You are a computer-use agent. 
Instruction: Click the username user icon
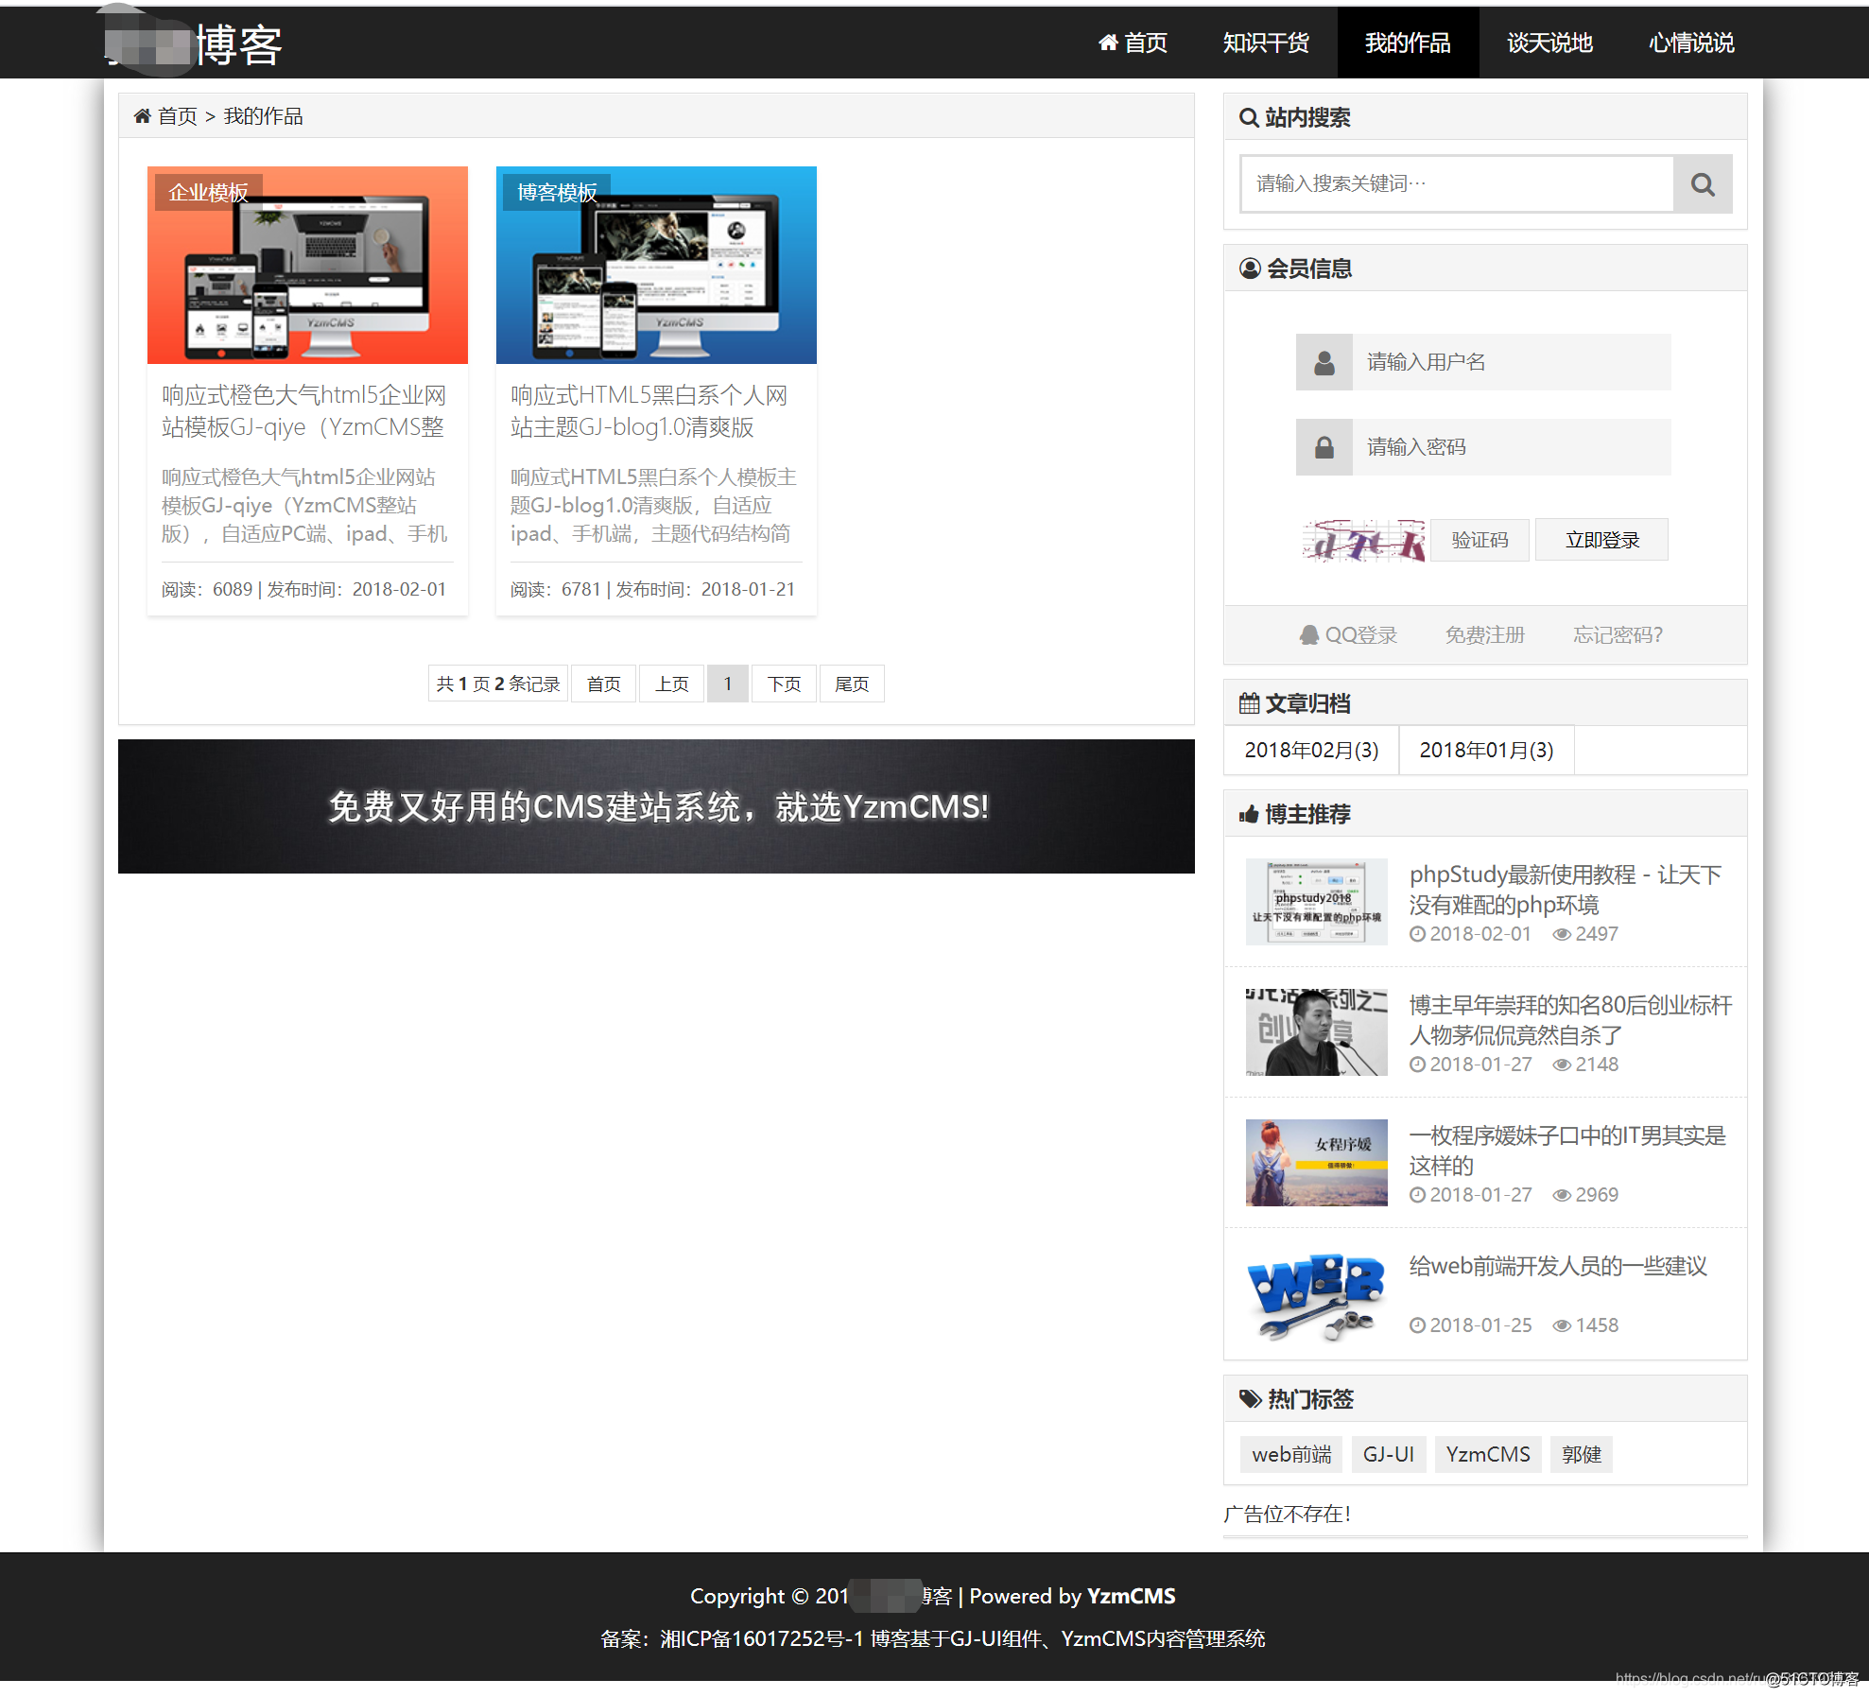pos(1324,362)
